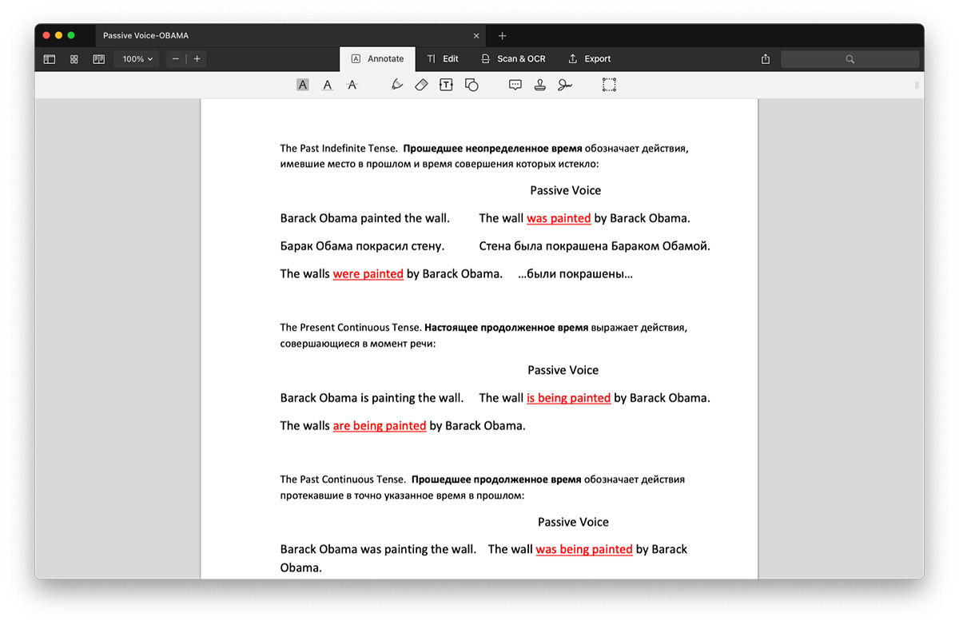Activate the area selection tool
The width and height of the screenshot is (959, 625).
pos(609,85)
